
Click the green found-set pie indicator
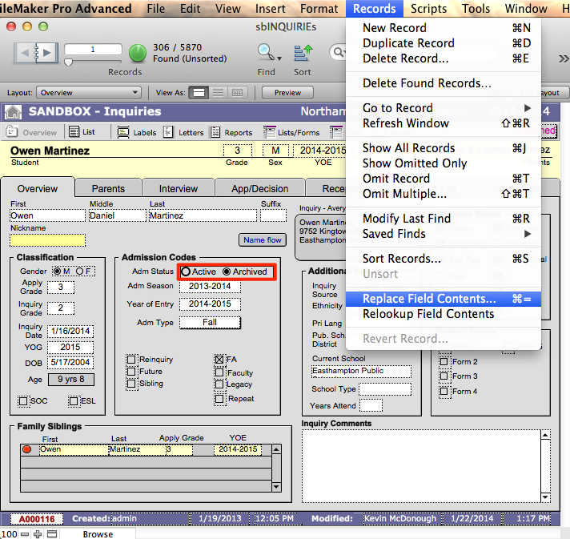pos(138,53)
